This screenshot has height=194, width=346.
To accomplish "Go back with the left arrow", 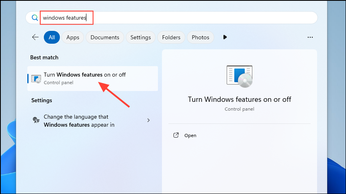I will (35, 37).
